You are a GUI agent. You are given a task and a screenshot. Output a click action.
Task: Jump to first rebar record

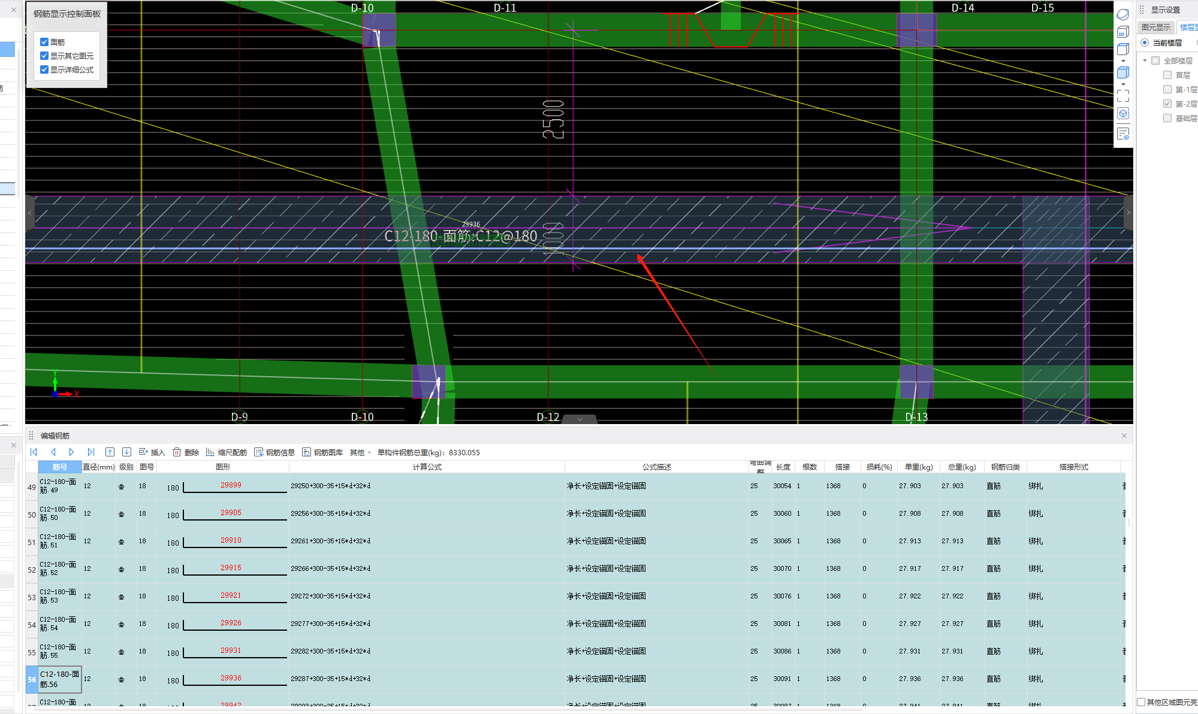(x=34, y=452)
